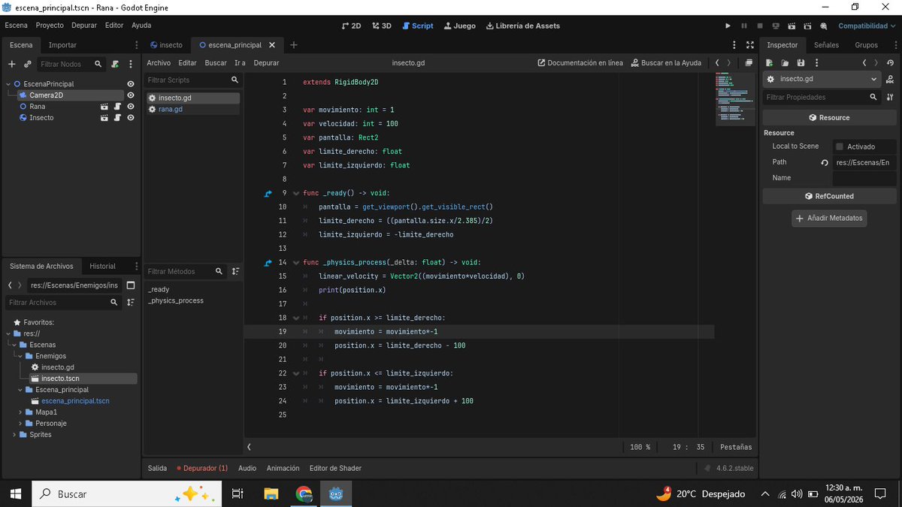Select rana.gd in script list

coord(192,109)
